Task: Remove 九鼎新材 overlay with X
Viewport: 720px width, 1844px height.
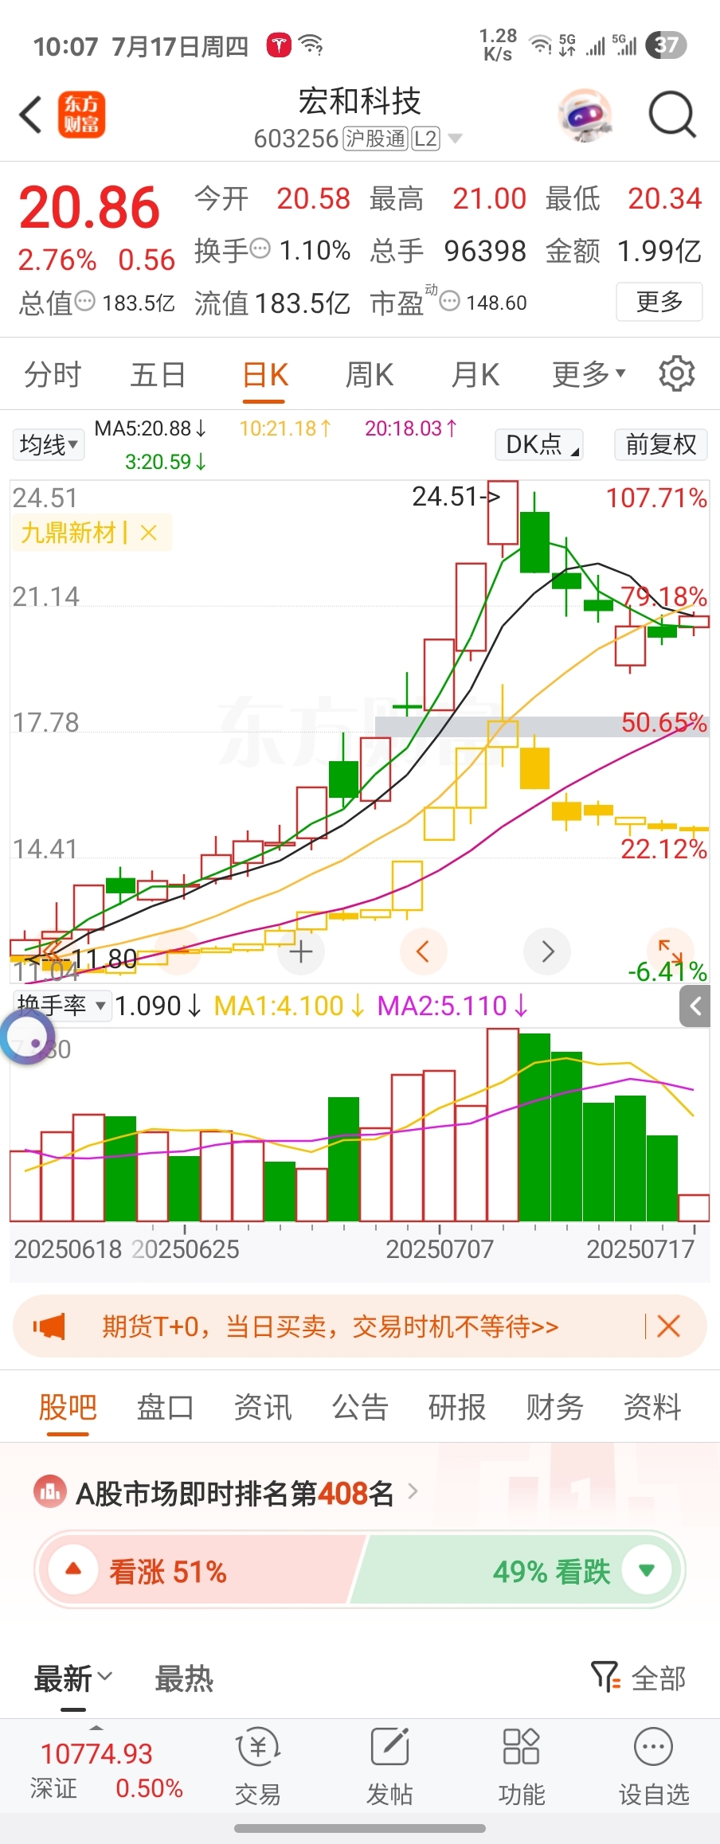Action: (148, 533)
